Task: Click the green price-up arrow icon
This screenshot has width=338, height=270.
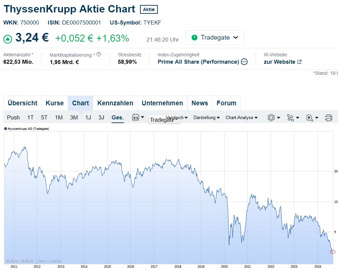Action: pyautogui.click(x=8, y=39)
